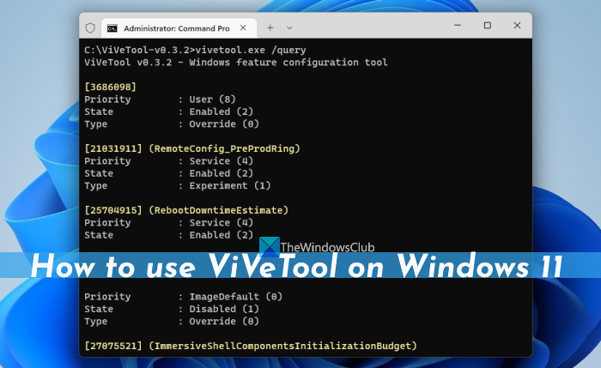Maximize the terminal window
The height and width of the screenshot is (368, 601).
point(487,26)
